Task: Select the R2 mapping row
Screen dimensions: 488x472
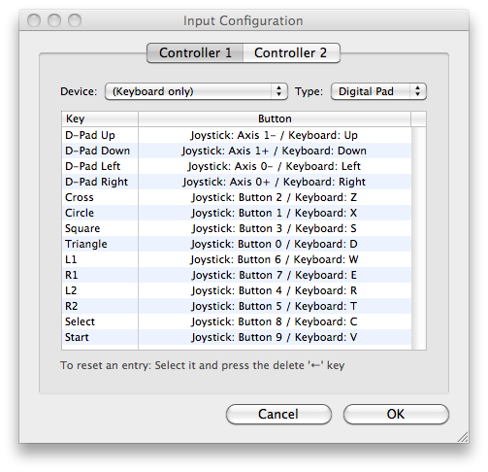Action: pyautogui.click(x=237, y=306)
